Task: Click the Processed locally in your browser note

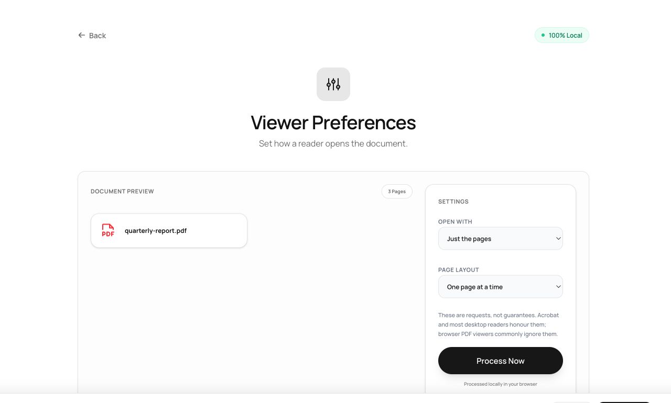Action: (x=501, y=384)
